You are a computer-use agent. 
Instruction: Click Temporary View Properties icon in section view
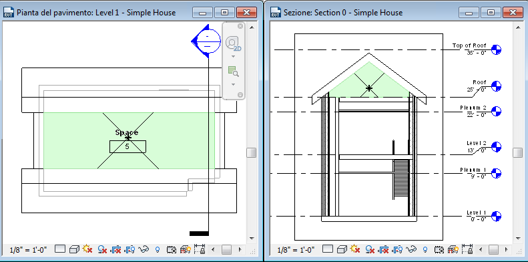(440, 249)
